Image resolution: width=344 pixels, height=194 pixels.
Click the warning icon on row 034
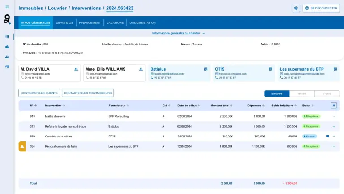pos(22,146)
